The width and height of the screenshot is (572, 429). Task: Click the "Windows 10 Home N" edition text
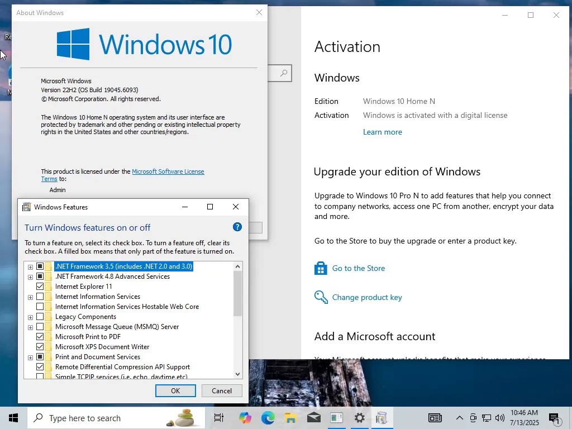399,101
